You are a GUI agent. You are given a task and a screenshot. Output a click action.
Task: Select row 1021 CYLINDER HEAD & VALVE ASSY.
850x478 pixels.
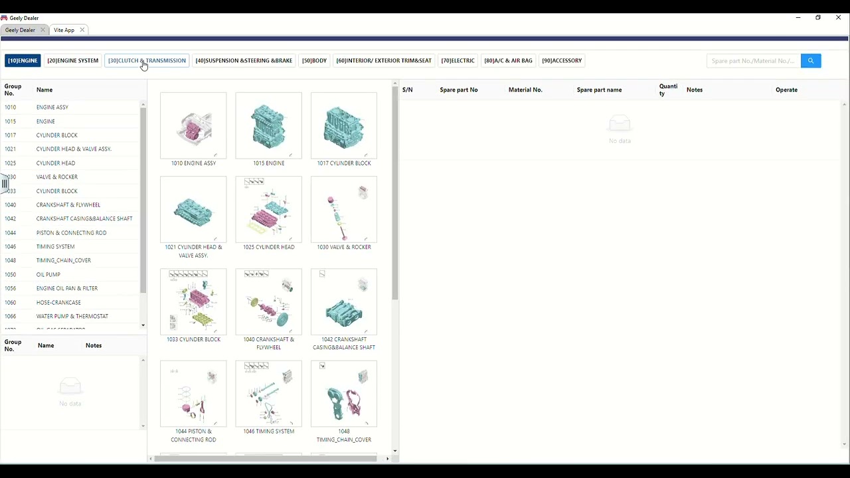(70, 149)
